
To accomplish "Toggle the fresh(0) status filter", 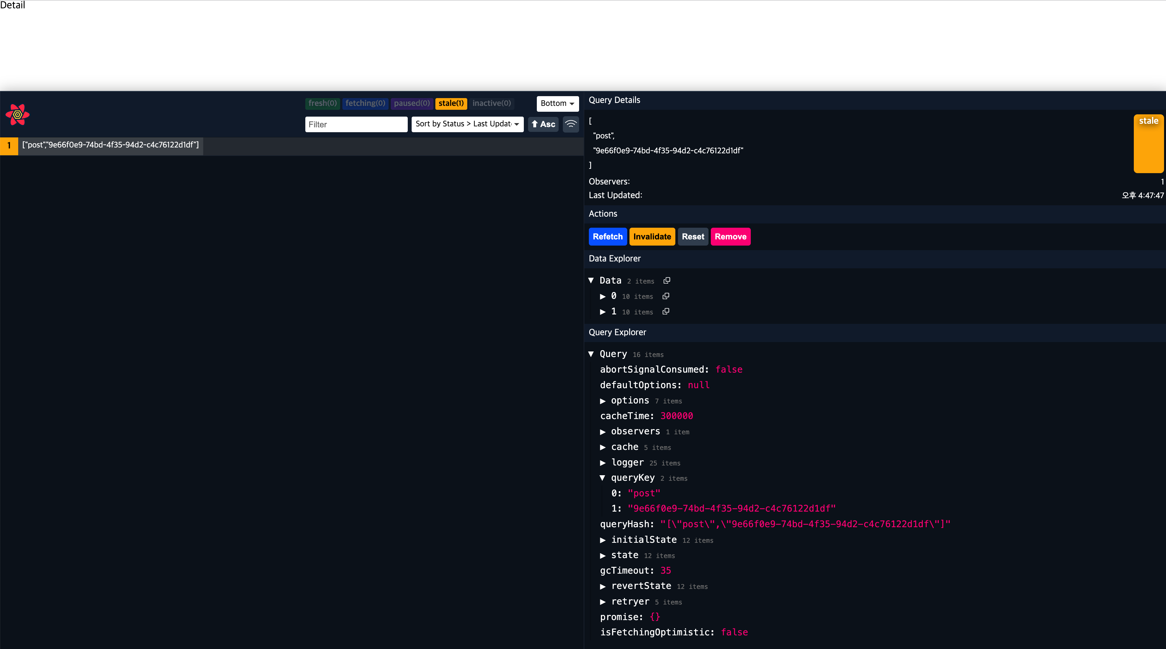I will coord(322,103).
